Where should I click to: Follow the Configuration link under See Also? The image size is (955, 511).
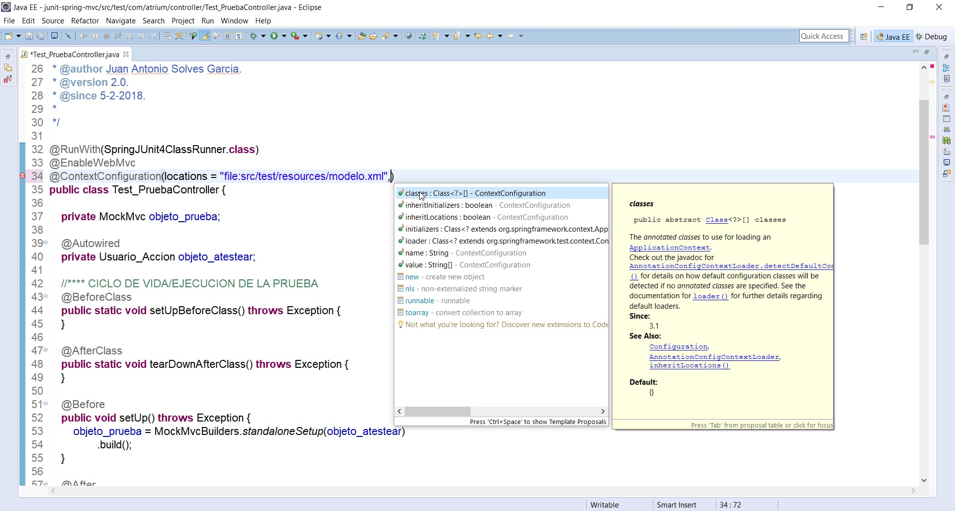678,346
